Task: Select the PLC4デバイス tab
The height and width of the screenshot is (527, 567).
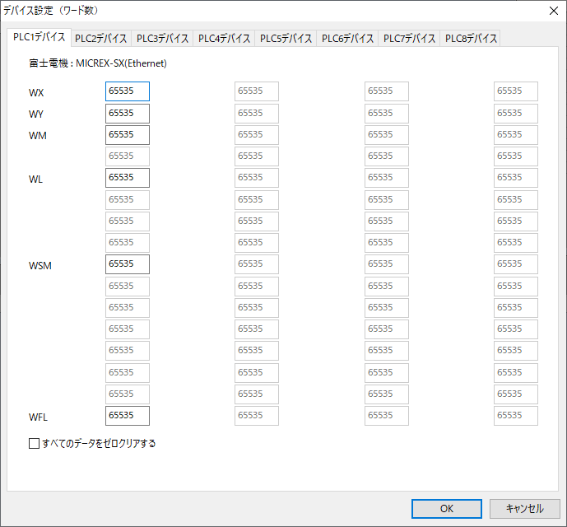Action: [224, 39]
